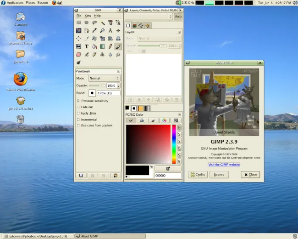Open the Credits in About GIMP
This screenshot has height=239, width=298.
(198, 174)
